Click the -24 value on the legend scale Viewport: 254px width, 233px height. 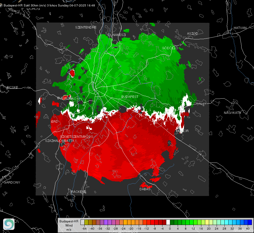tap(123, 229)
